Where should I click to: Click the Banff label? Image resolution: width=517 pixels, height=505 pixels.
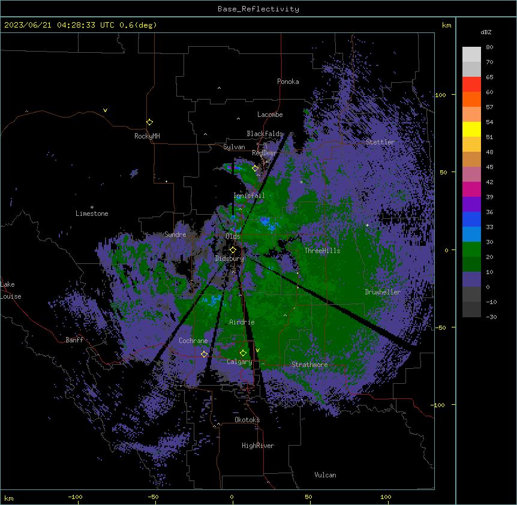click(74, 340)
